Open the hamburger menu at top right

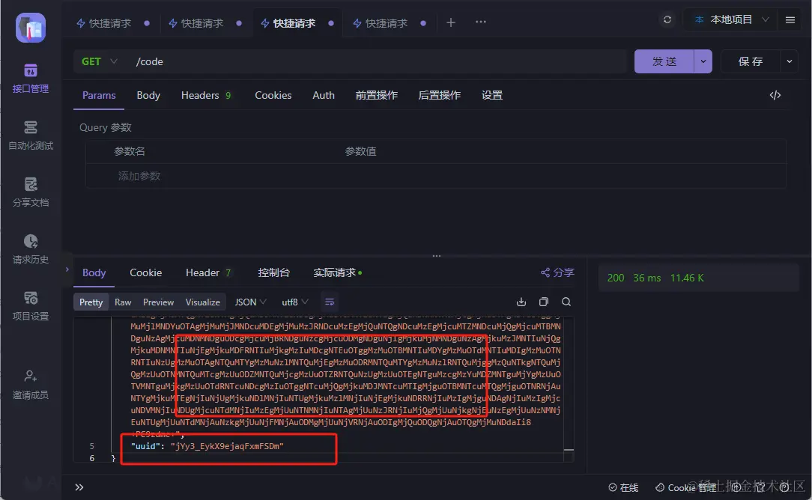(790, 19)
